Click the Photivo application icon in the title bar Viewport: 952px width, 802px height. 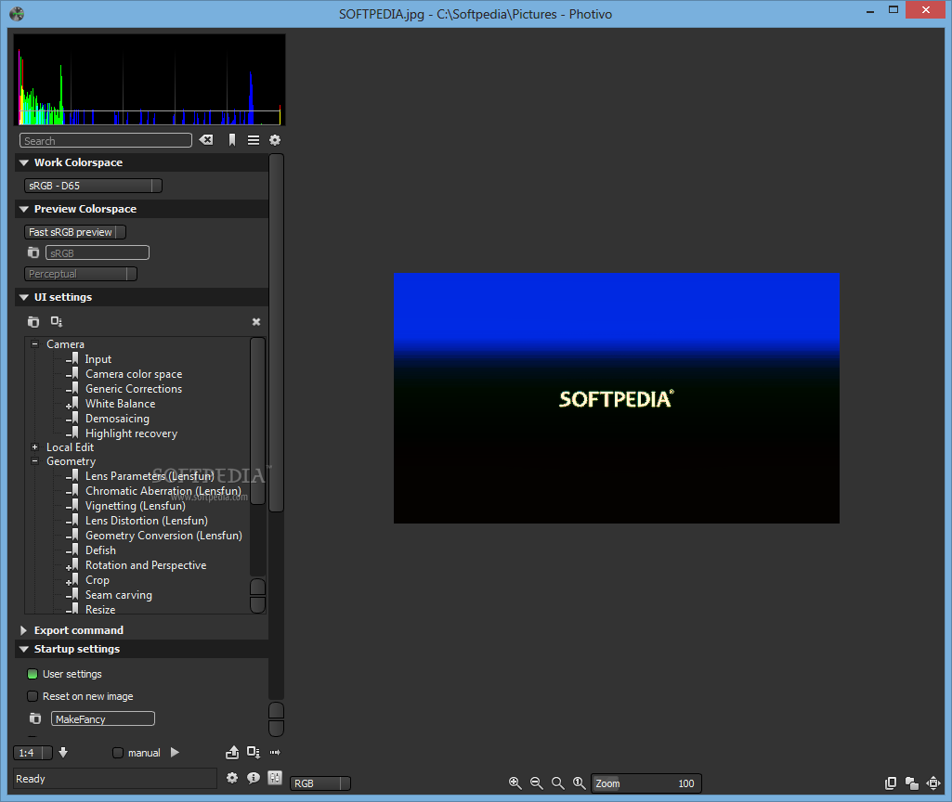click(17, 13)
